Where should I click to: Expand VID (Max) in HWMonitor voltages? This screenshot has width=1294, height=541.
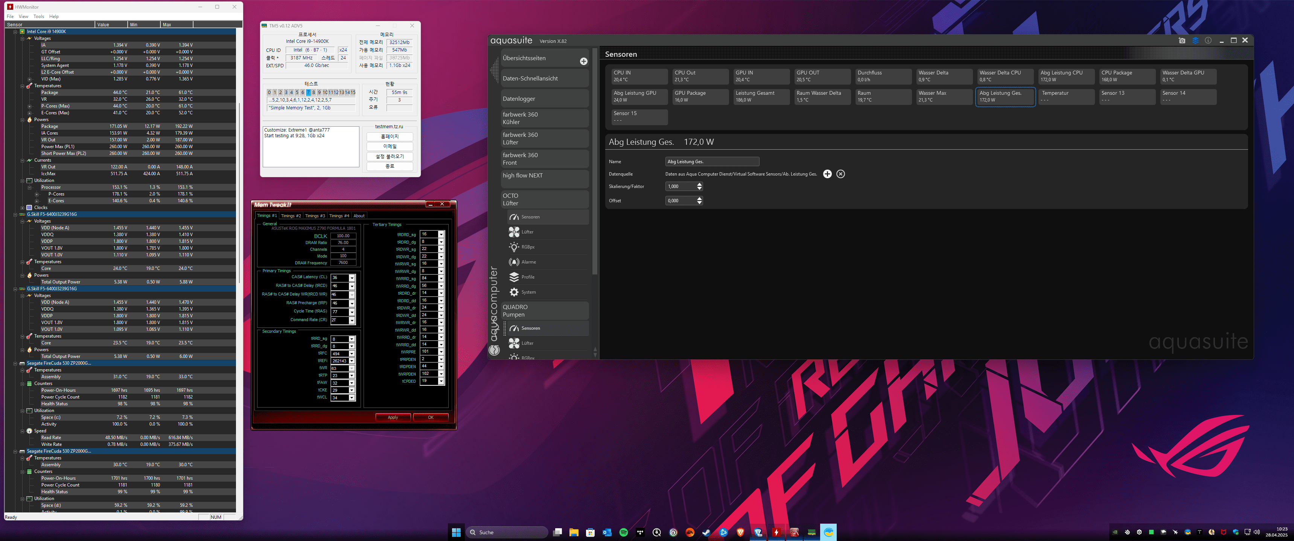tap(29, 79)
